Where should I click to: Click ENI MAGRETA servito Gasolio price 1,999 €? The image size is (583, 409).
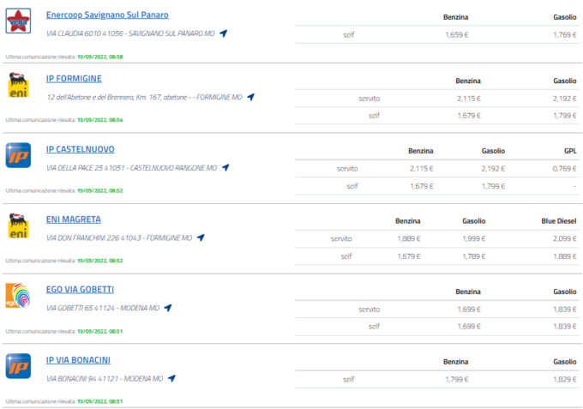[473, 238]
